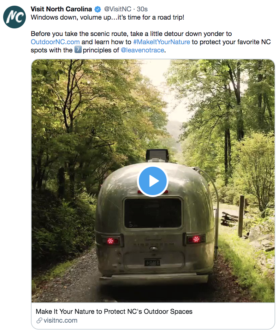Play the road trip video
The height and width of the screenshot is (334, 279).
click(x=153, y=181)
